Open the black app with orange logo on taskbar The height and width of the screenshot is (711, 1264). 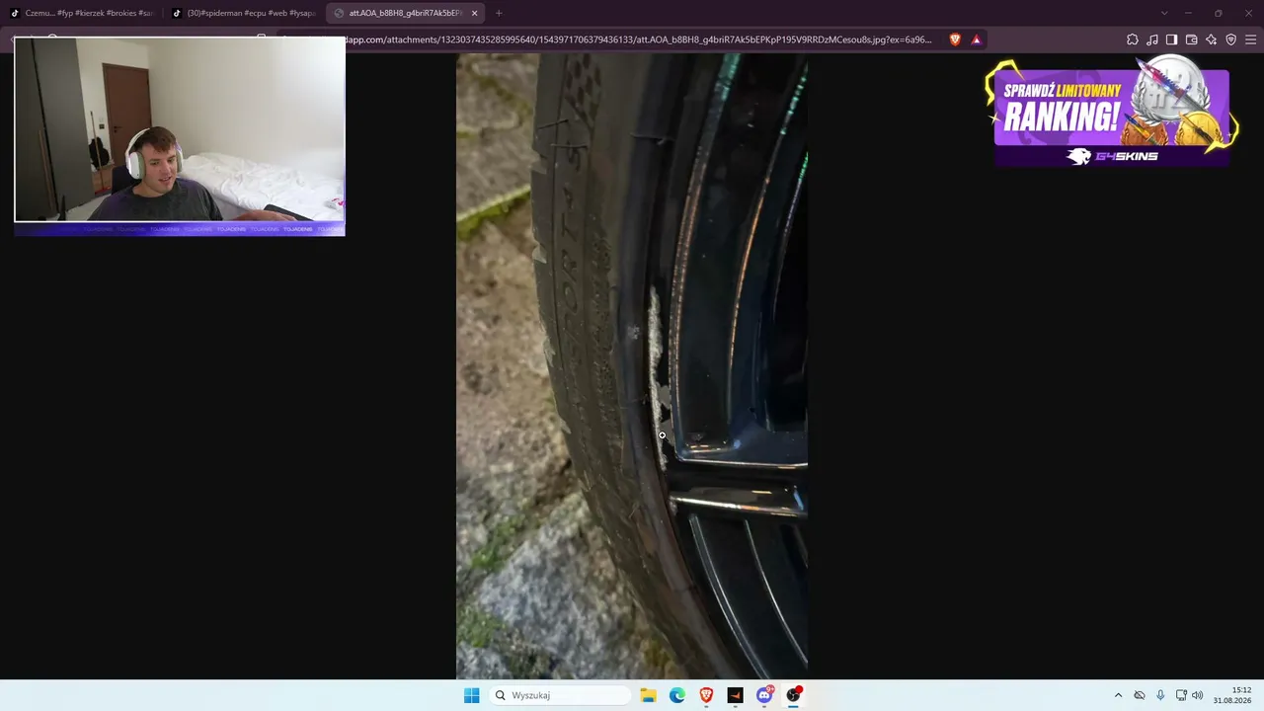[x=735, y=695]
